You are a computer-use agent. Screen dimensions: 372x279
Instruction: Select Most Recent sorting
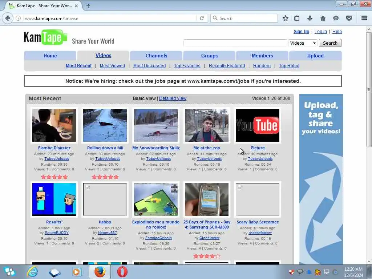(78, 66)
